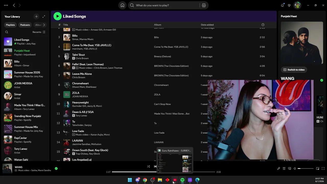Viewport: 327px width, 184px height.
Task: Open Microsoft Edge from taskbar
Action: 197,180
